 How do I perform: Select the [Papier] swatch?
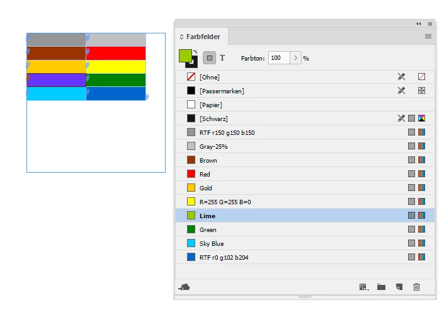(305, 105)
